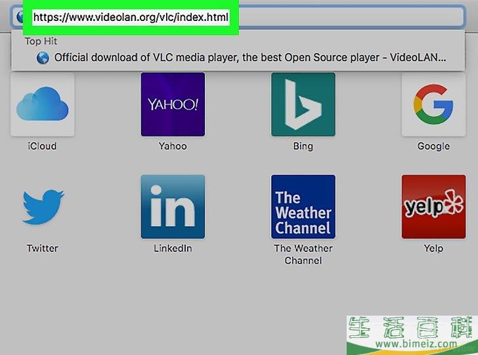Click the Top Hit section header
The height and width of the screenshot is (355, 478).
41,41
